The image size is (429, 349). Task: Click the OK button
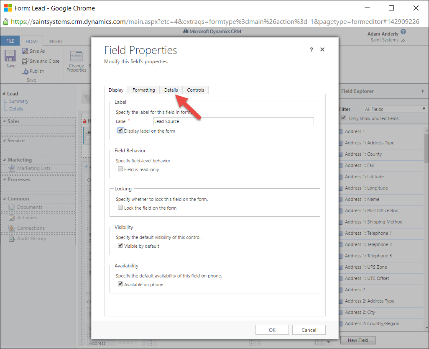[x=272, y=330]
